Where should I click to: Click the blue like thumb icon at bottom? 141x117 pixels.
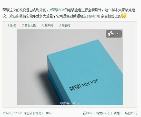tap(84, 113)
